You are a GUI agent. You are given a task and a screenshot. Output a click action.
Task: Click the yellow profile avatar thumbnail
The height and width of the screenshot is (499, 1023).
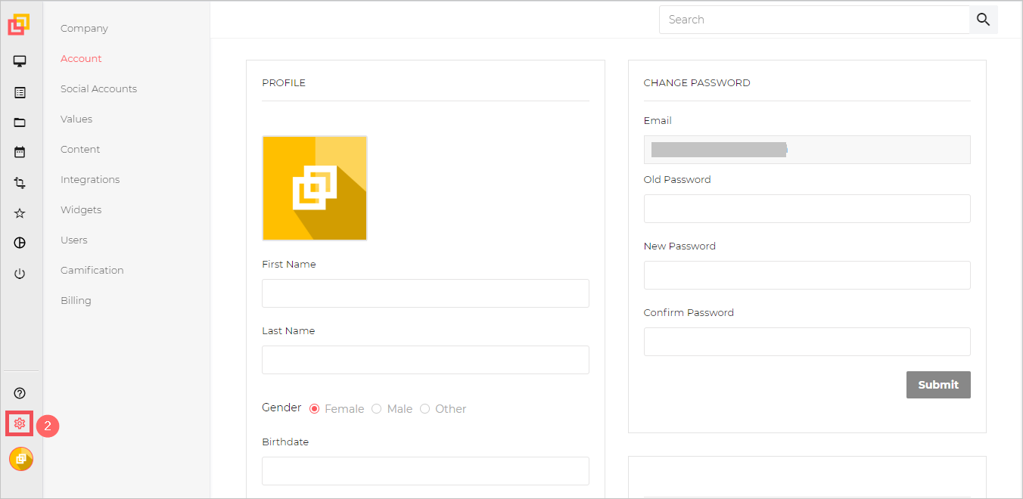pos(314,188)
